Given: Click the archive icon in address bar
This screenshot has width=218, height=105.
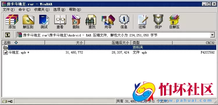Looking at the screenshot, I should pyautogui.click(x=19, y=35).
